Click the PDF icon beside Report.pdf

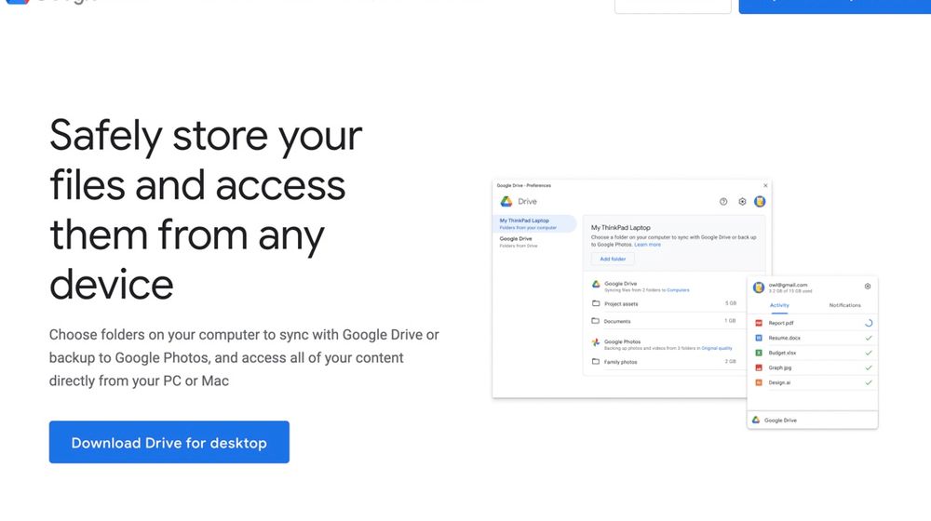pos(758,324)
